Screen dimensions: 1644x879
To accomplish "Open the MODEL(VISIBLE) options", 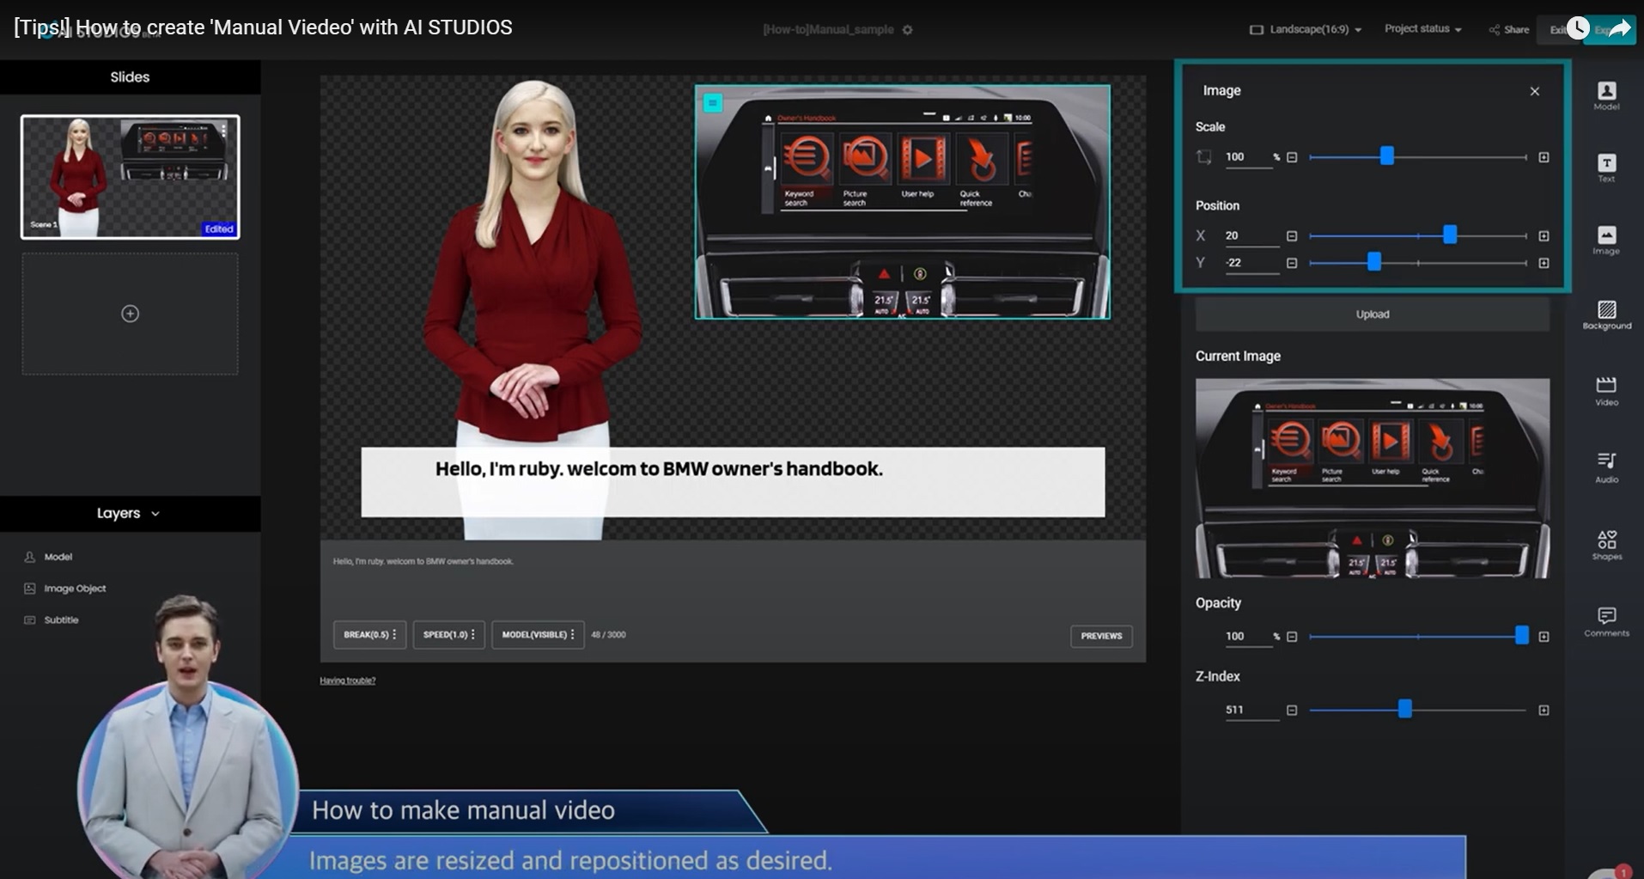I will tap(538, 635).
